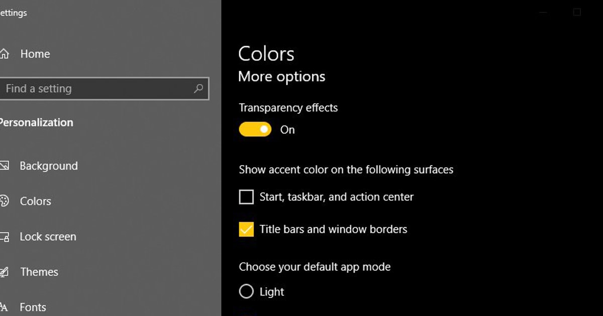The image size is (603, 316).
Task: Click the search magnifier icon
Action: pyautogui.click(x=198, y=89)
